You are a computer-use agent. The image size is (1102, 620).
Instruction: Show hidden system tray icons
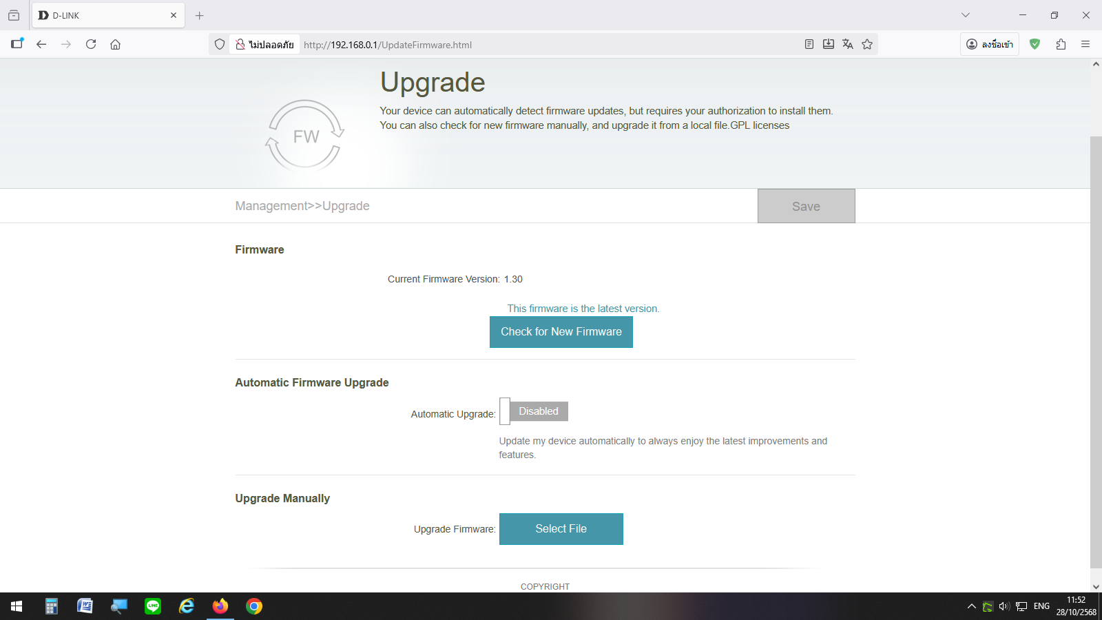click(x=971, y=606)
